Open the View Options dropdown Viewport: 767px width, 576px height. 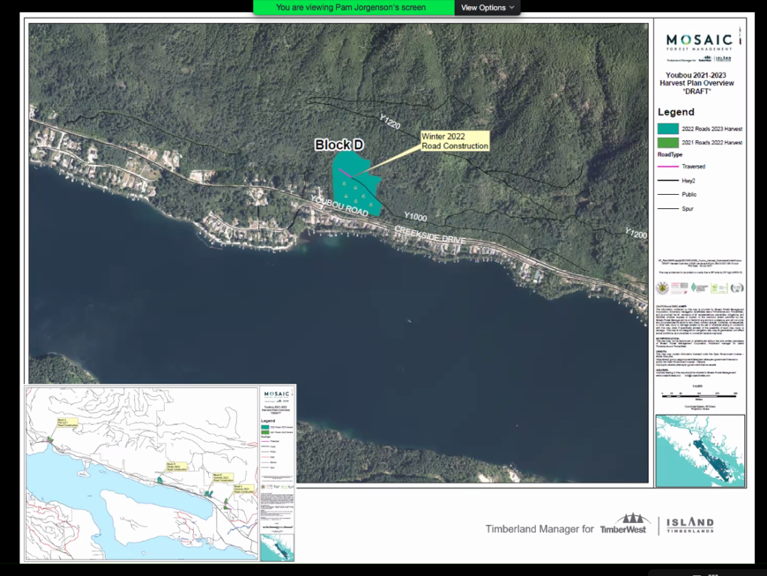(488, 7)
